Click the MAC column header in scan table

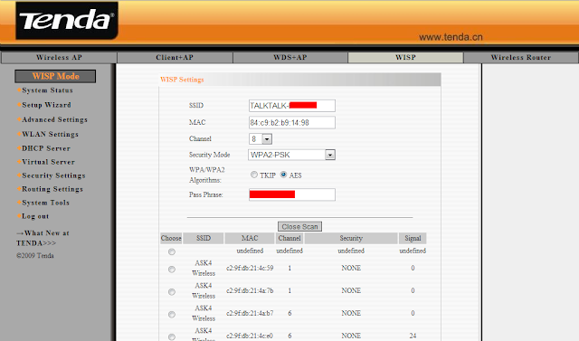(250, 239)
